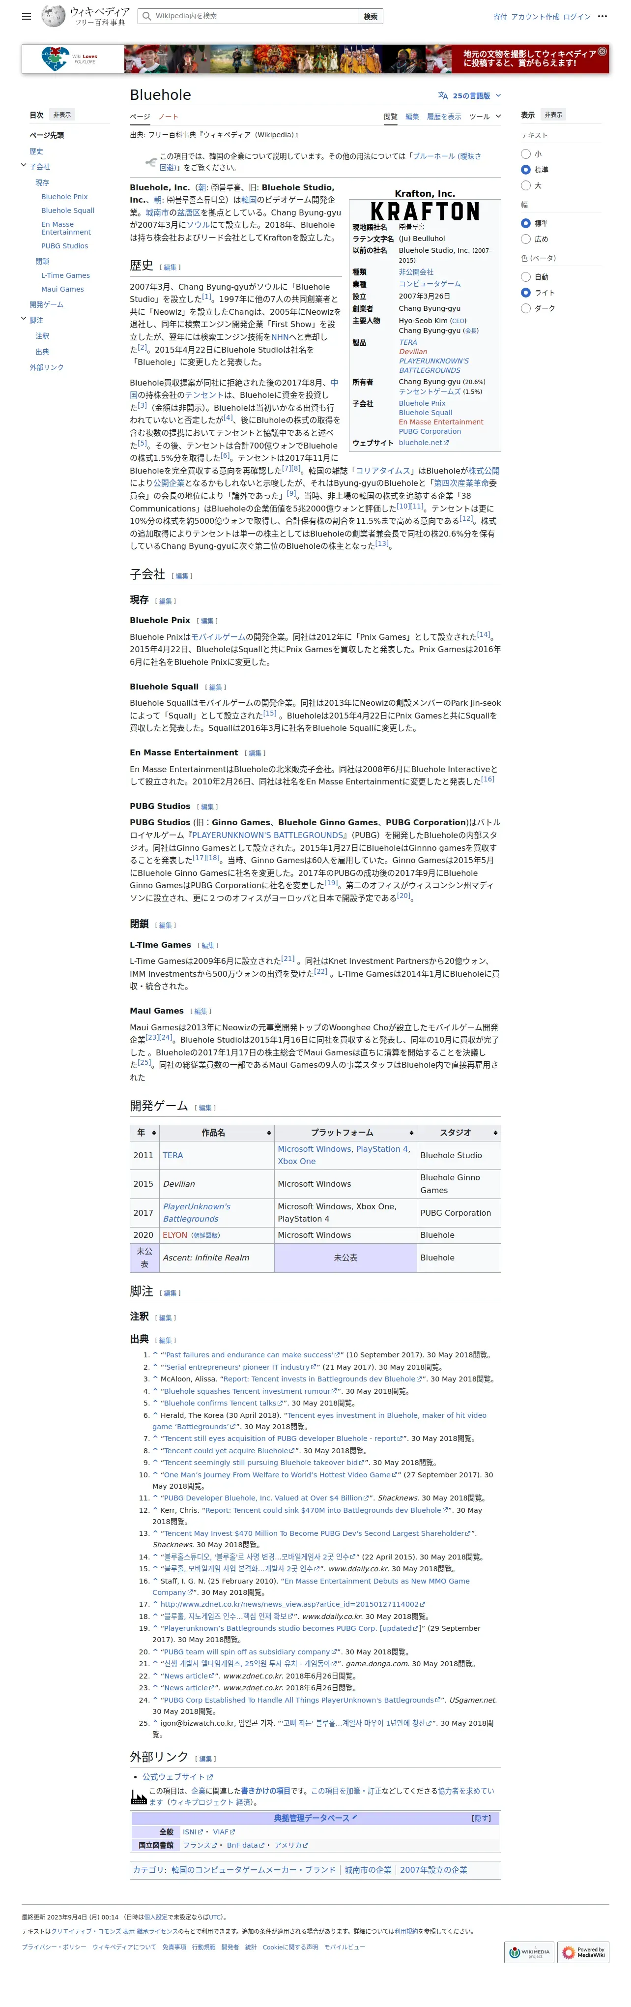The width and height of the screenshot is (631, 2007).
Task: Collapse authority control box with 隠す
Action: 482,1819
